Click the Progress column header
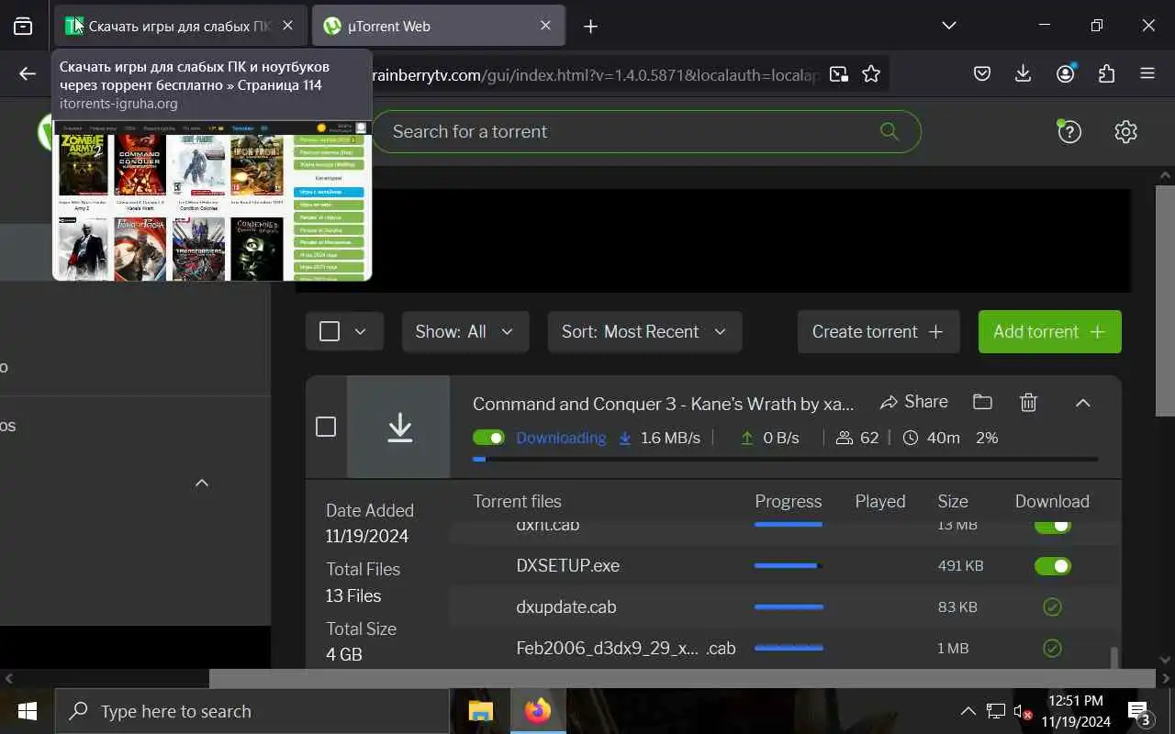Viewport: 1175px width, 734px height. click(x=788, y=501)
